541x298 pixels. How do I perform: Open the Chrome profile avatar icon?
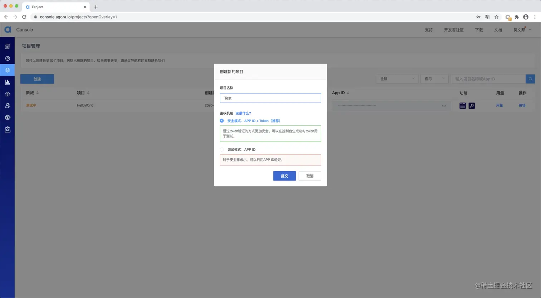point(526,17)
